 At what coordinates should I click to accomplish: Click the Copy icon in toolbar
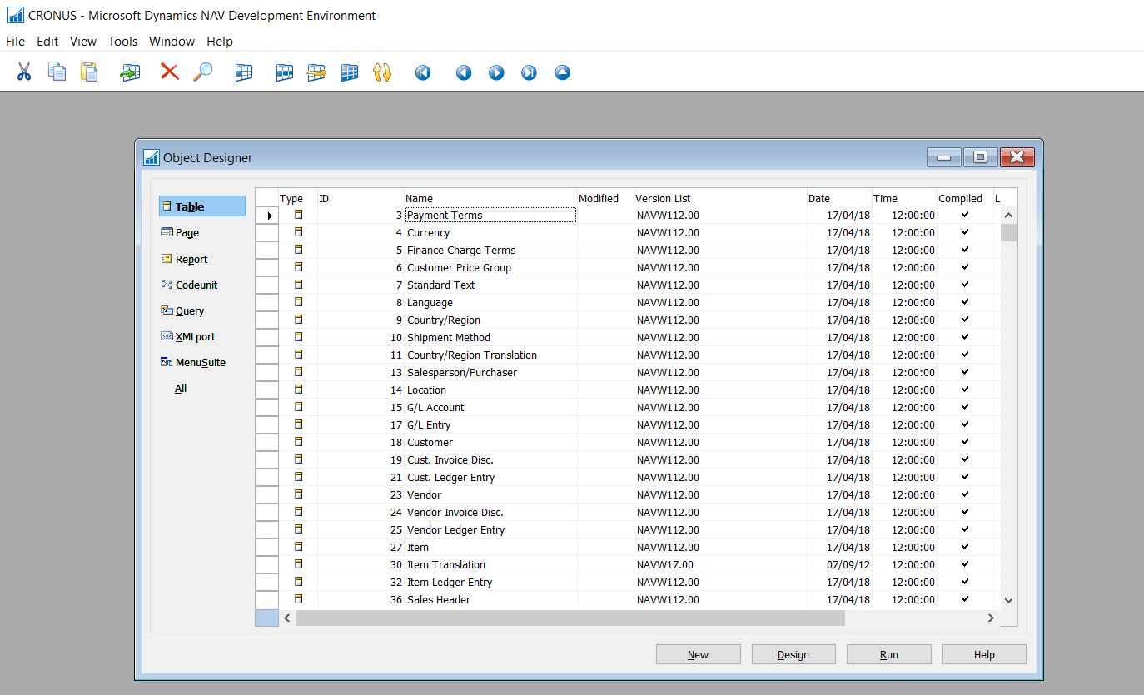pos(57,72)
